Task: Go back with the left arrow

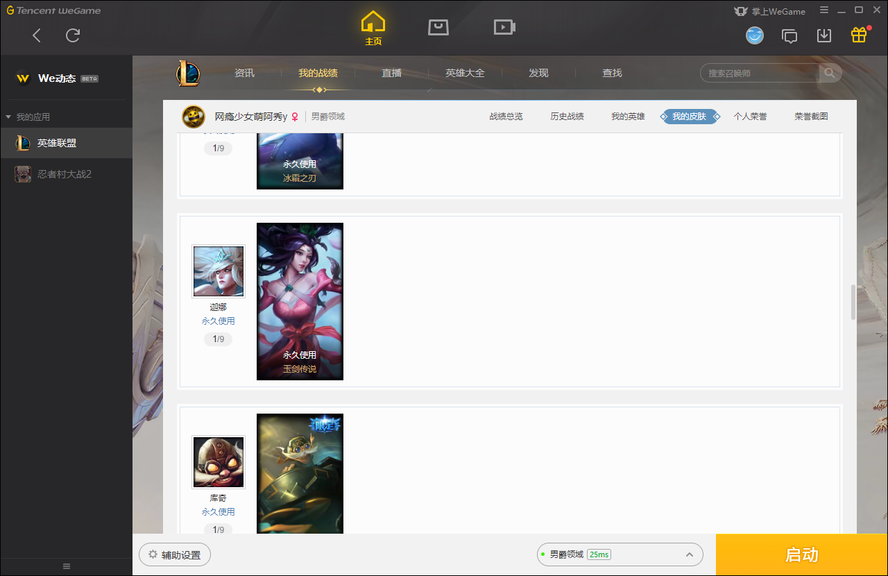Action: pos(37,35)
